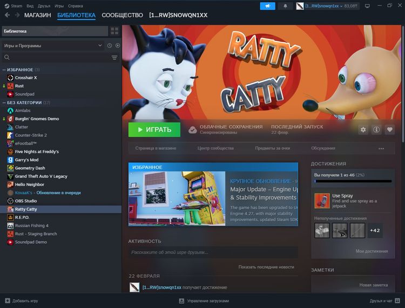Toggle the favorite heart icon for Ratty Catty
Image resolution: width=405 pixels, height=308 pixels.
coord(389,129)
